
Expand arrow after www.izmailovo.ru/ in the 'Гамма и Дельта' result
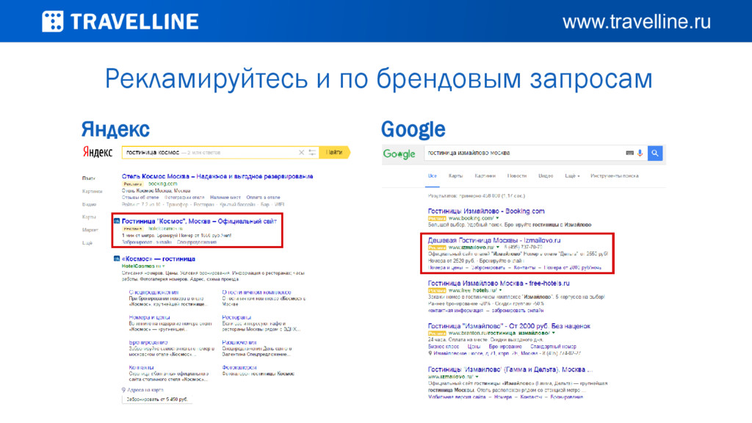coord(476,377)
